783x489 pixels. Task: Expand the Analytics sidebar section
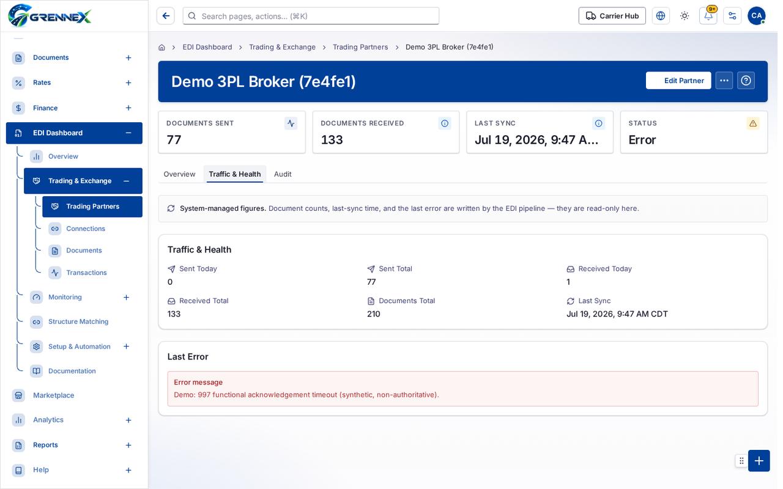click(128, 421)
